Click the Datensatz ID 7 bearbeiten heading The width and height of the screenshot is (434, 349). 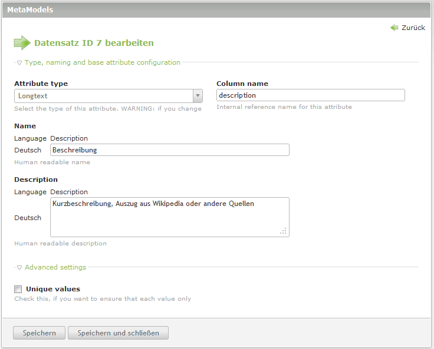point(94,43)
